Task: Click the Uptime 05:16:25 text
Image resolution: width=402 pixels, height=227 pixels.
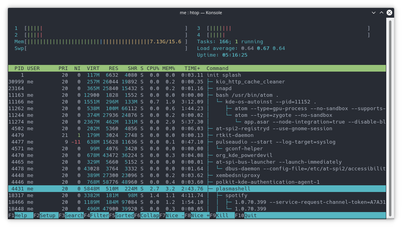Action: pyautogui.click(x=222, y=55)
